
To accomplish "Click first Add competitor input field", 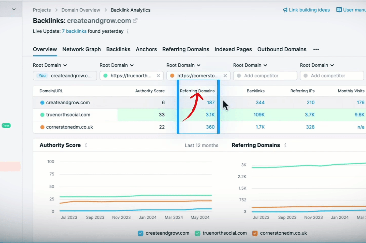I will point(265,76).
